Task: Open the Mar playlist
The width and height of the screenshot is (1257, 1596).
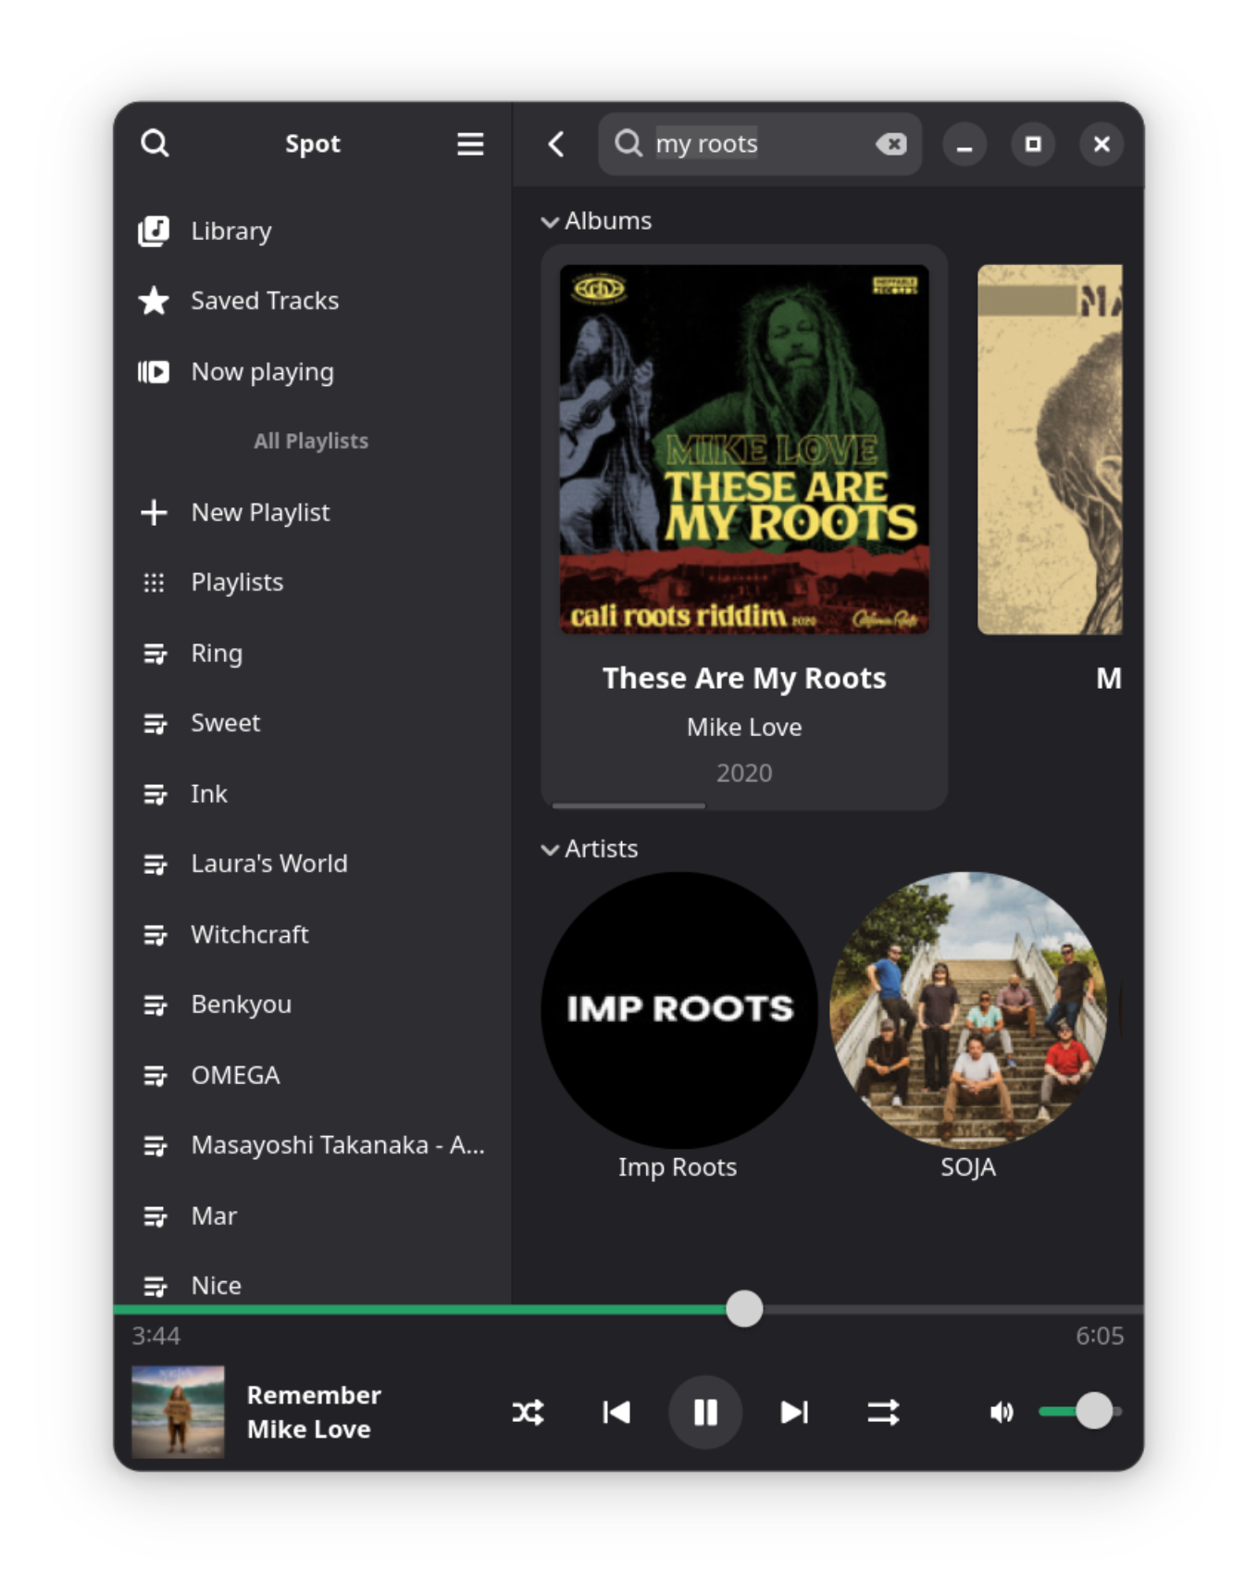Action: pos(312,1216)
